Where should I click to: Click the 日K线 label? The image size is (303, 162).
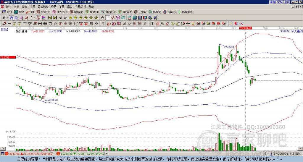coord(4,30)
